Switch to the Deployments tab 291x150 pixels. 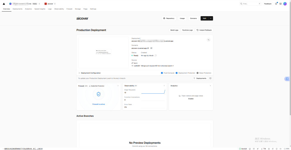pos(18,9)
